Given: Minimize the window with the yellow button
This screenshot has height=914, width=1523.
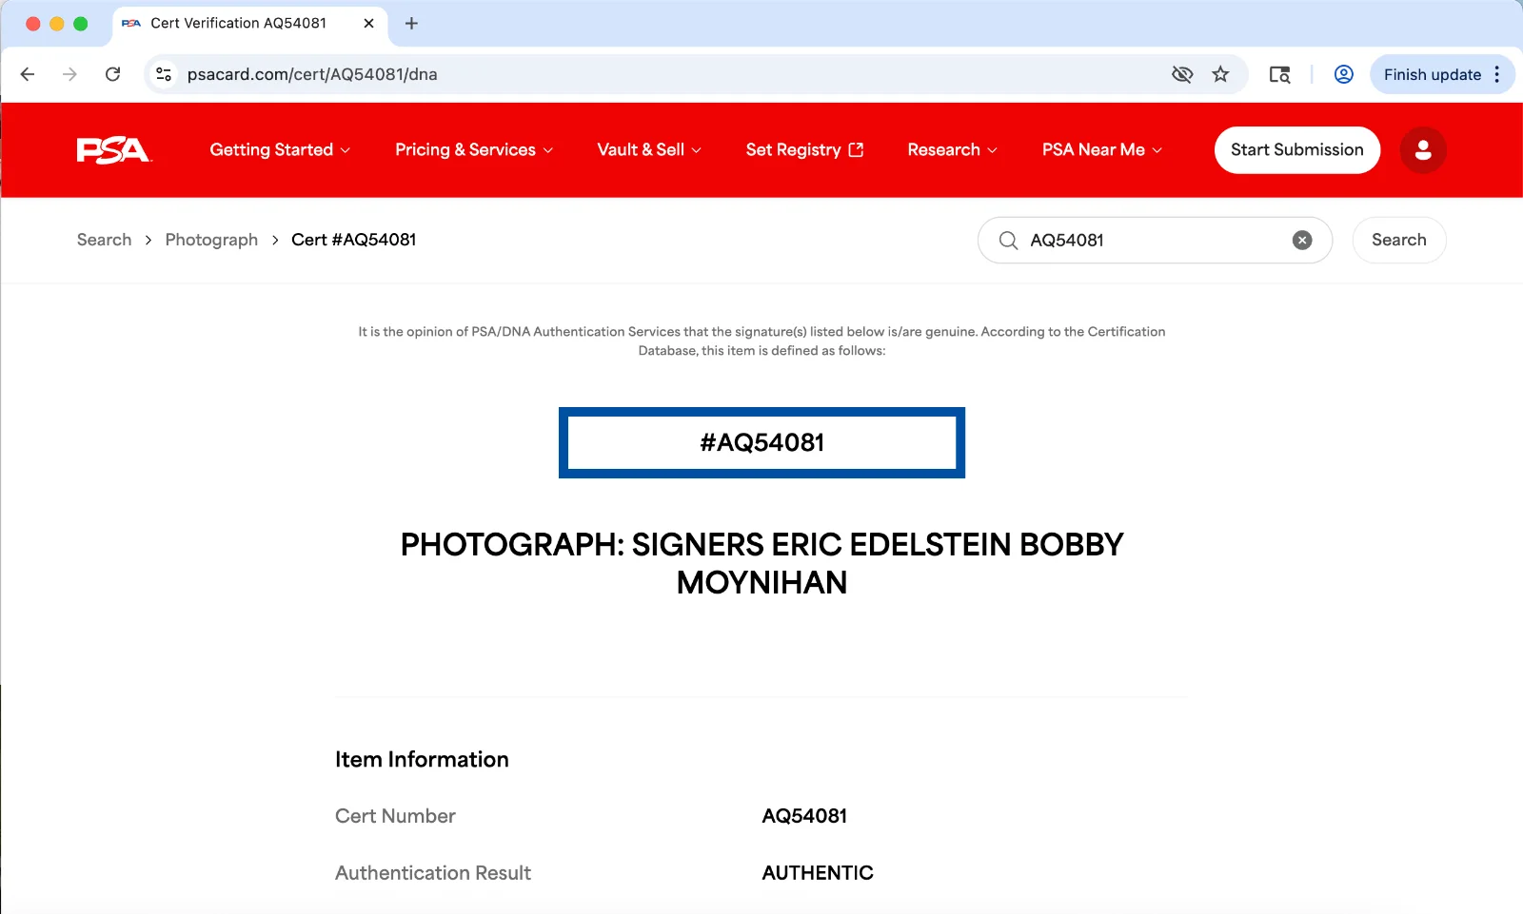Looking at the screenshot, I should pos(56,24).
